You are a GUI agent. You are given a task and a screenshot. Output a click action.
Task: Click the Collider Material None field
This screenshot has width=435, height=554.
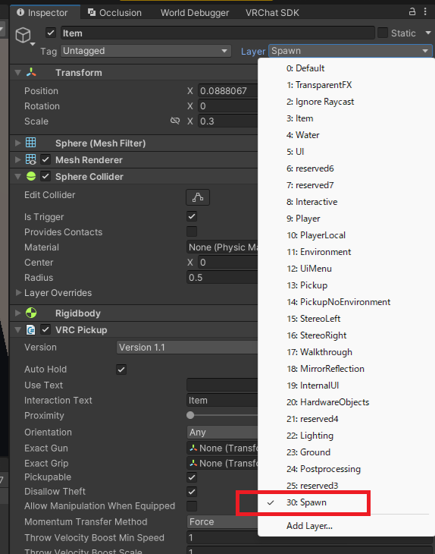click(222, 247)
